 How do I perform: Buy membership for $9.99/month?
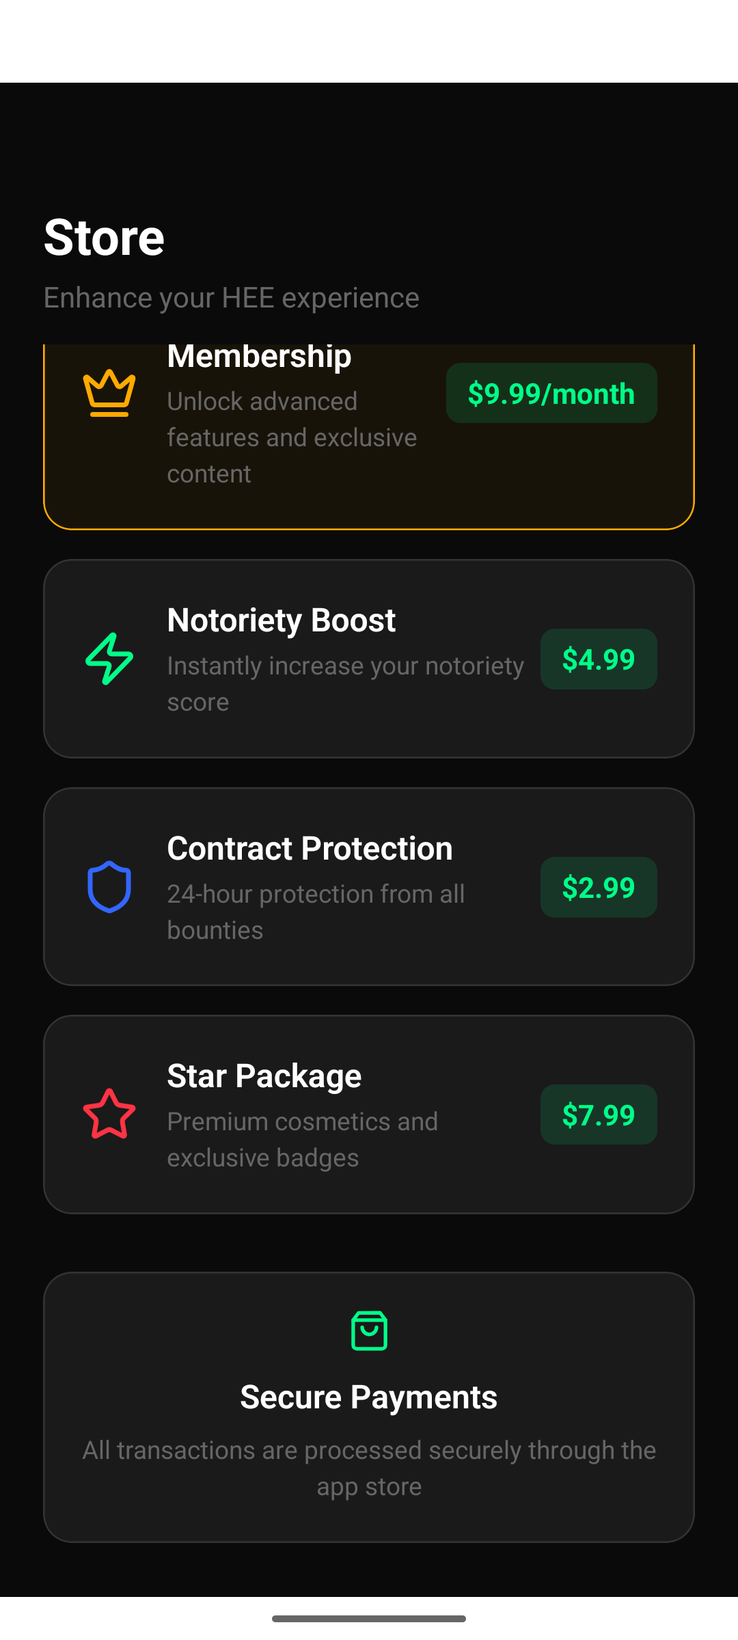(x=551, y=393)
